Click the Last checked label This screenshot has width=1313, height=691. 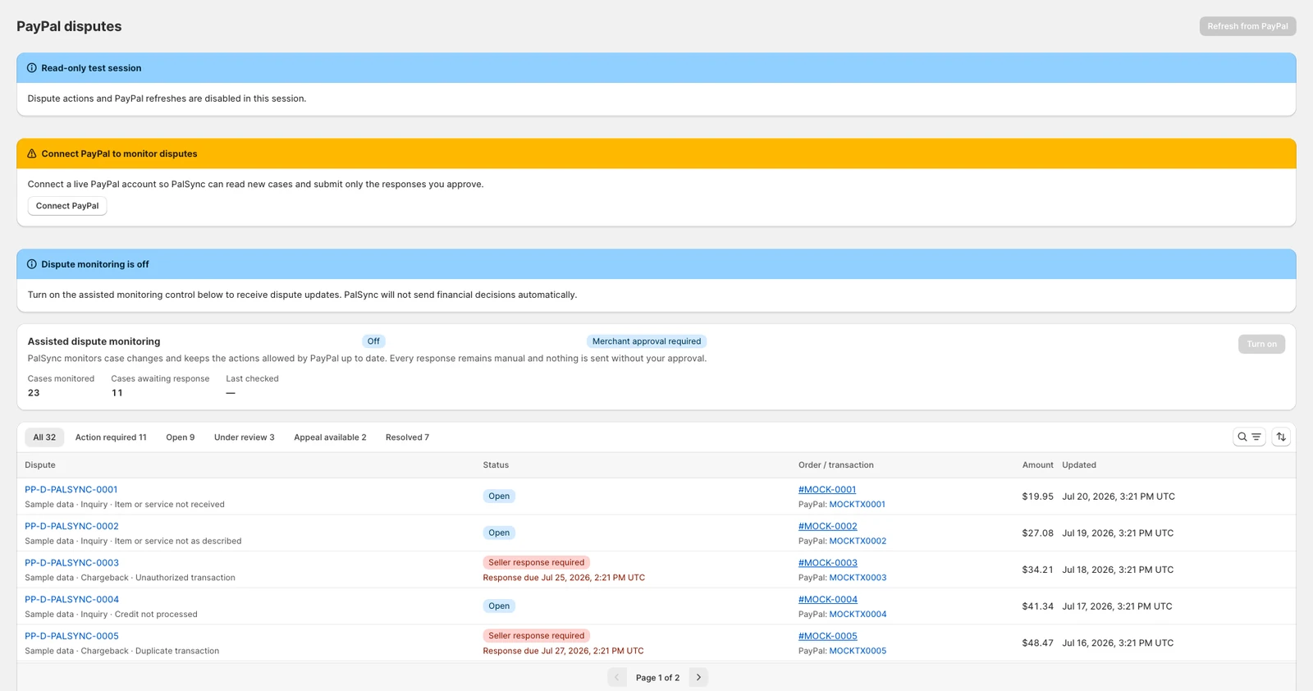coord(252,379)
